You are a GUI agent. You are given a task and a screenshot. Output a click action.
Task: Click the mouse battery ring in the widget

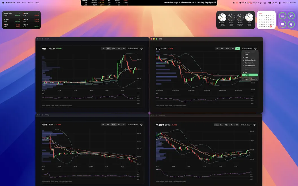coord(291,24)
